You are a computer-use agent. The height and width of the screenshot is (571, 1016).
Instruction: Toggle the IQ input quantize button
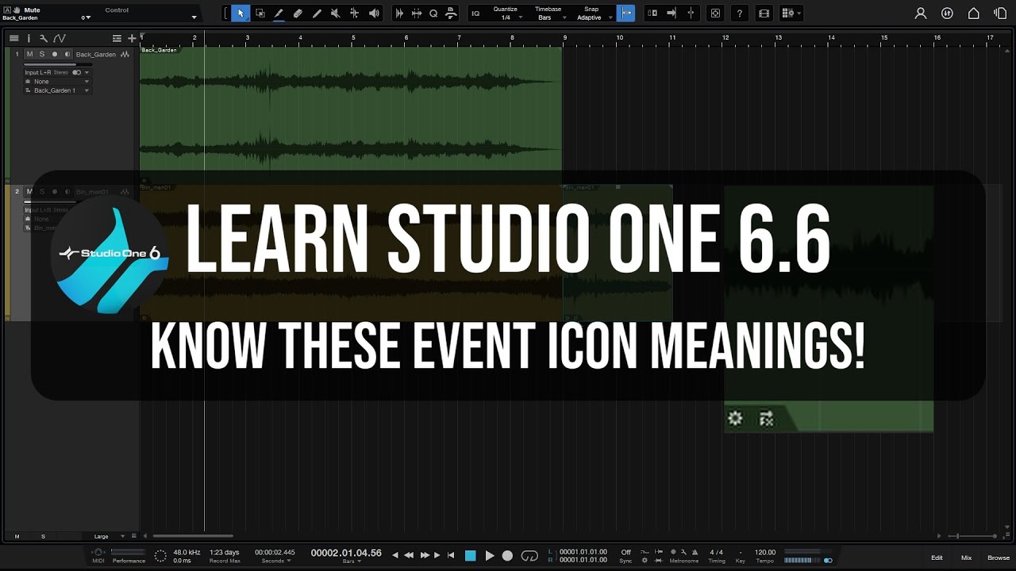click(x=475, y=13)
